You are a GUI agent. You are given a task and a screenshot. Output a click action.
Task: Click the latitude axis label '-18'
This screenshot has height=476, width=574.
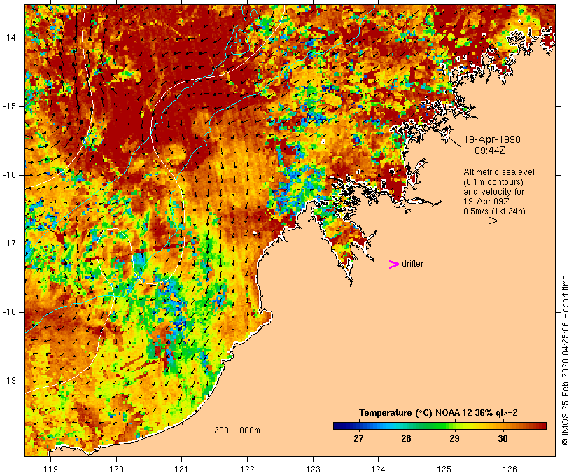click(x=8, y=312)
